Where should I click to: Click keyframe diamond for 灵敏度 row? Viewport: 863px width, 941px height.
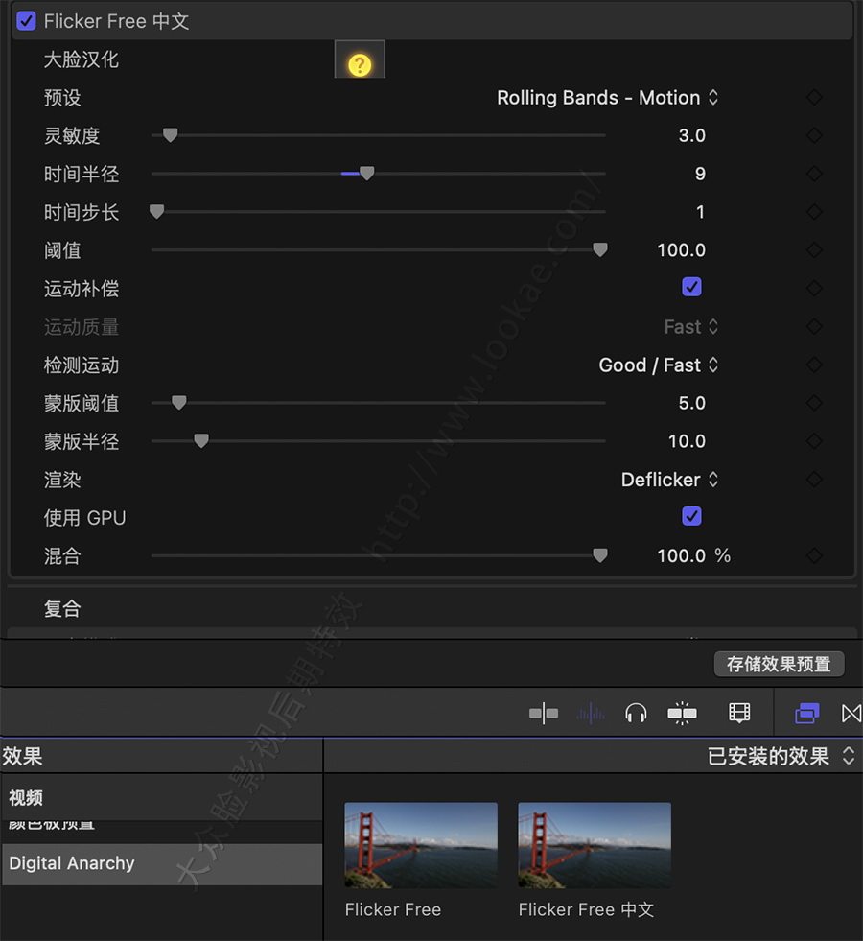(814, 135)
